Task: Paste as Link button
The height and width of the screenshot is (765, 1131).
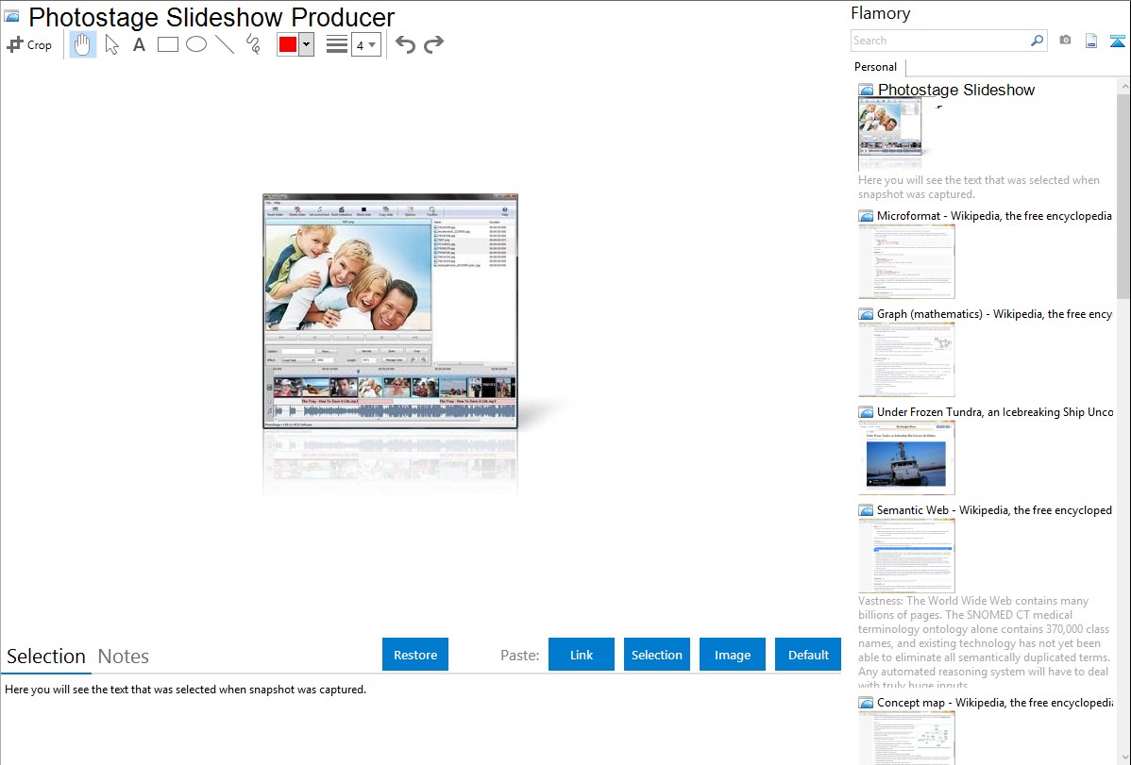Action: pyautogui.click(x=582, y=655)
